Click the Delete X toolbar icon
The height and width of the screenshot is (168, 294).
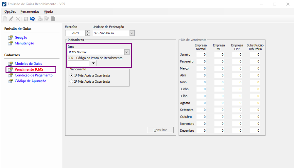pos(18,19)
